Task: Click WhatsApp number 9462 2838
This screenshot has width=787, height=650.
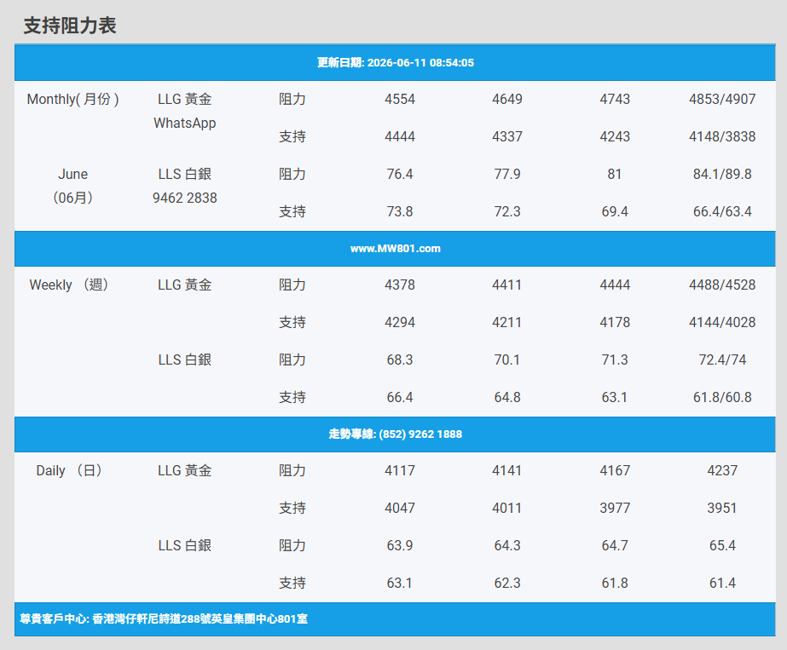Action: [185, 198]
